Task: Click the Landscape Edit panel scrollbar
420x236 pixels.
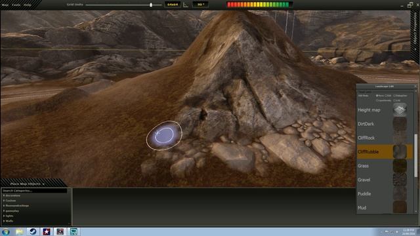Action: click(415, 155)
